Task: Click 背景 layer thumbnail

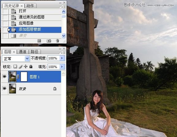Action: click(x=13, y=89)
